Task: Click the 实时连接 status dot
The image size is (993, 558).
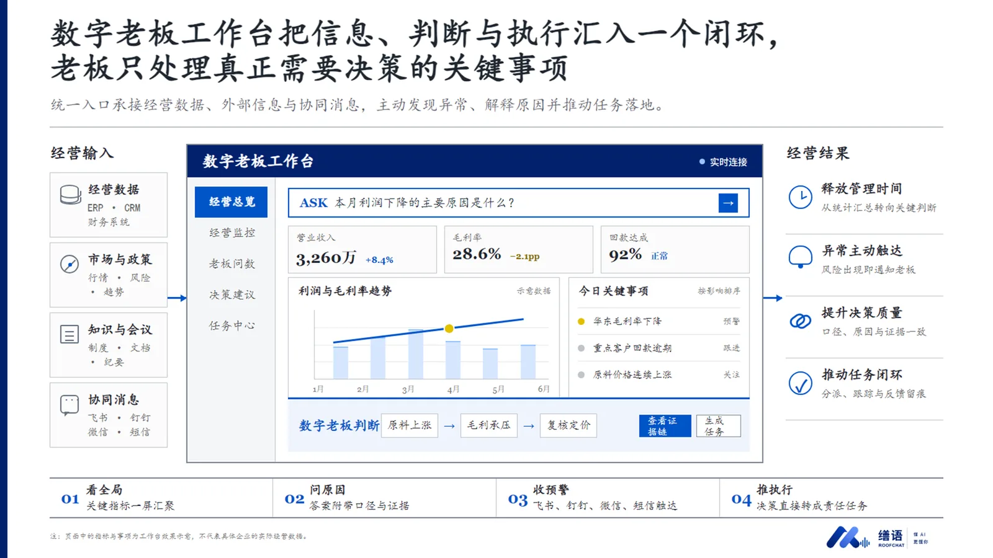Action: (702, 162)
